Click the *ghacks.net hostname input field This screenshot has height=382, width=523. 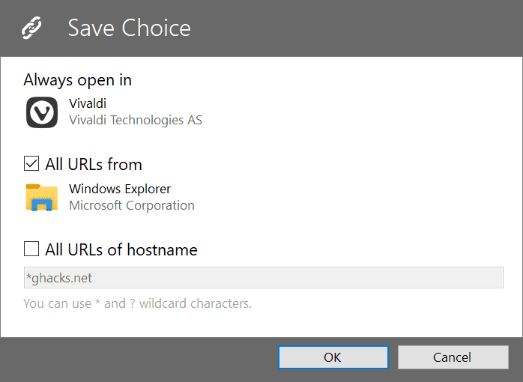(x=264, y=278)
